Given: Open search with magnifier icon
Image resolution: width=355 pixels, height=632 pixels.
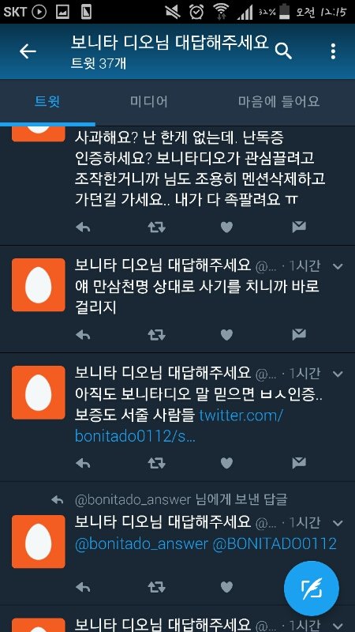Looking at the screenshot, I should click(x=283, y=51).
